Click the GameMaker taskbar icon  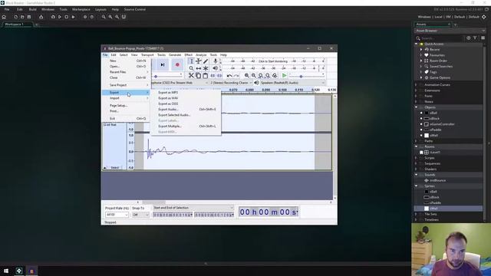coord(19,271)
